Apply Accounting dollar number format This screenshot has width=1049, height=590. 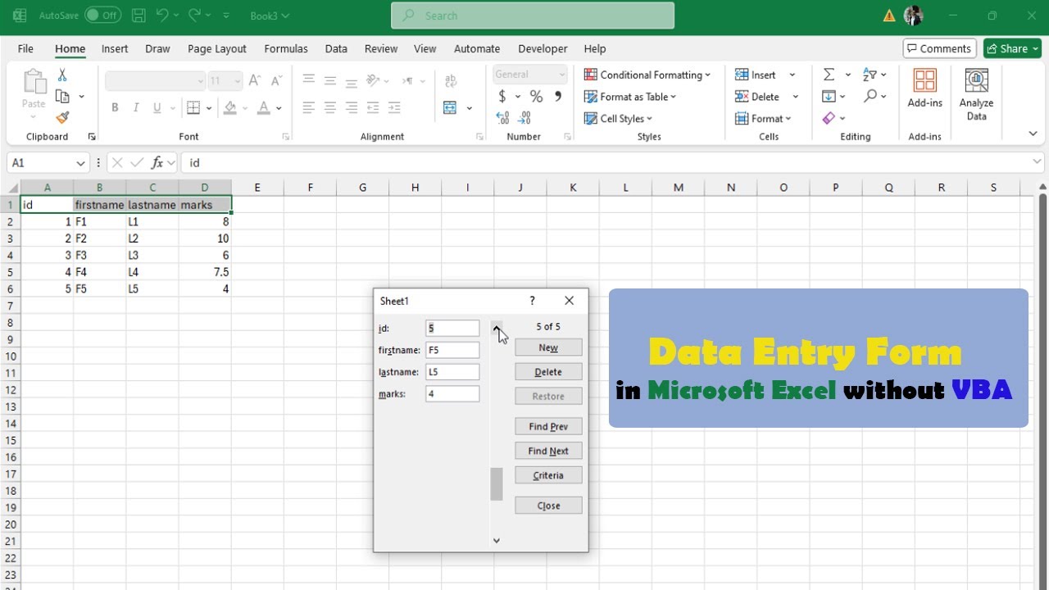point(502,97)
